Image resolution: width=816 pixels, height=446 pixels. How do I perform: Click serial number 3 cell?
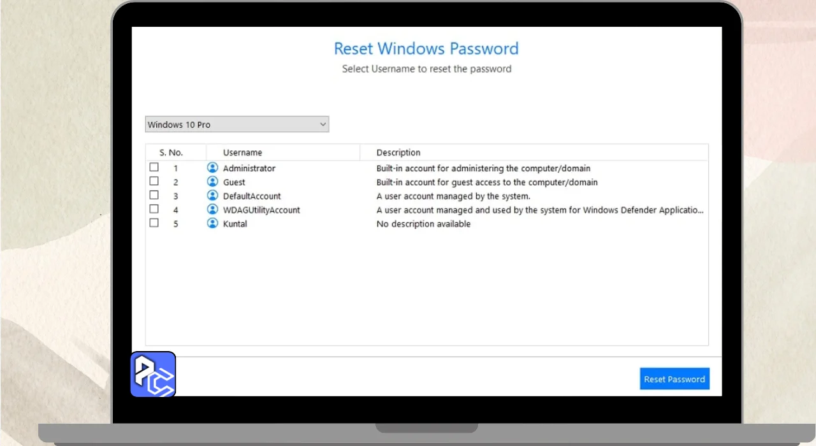point(176,197)
